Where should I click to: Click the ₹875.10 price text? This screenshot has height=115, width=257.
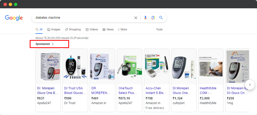(x=124, y=98)
